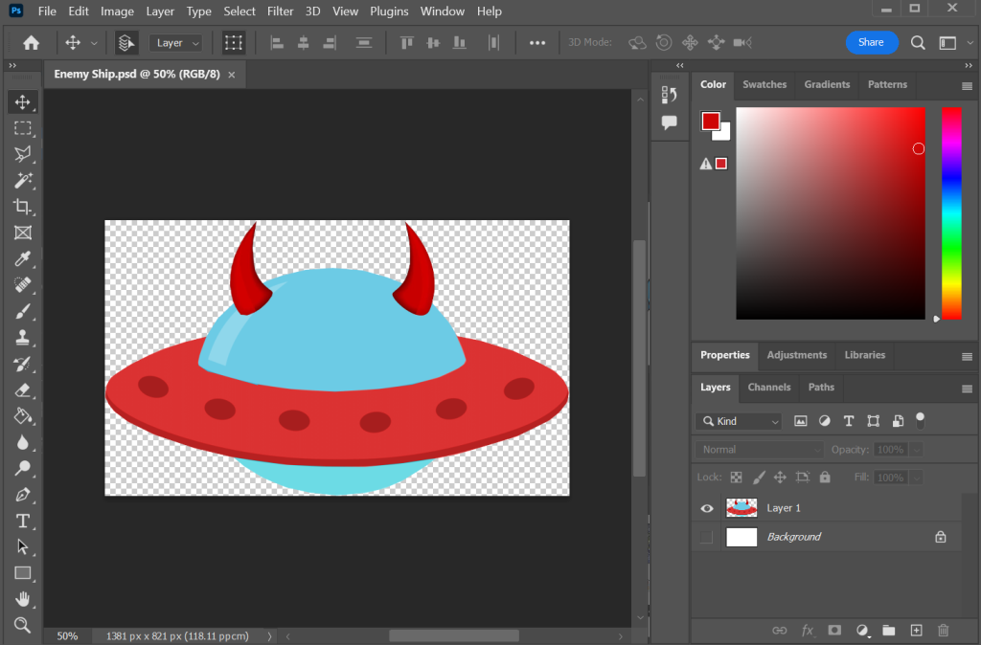Hide Layer 1 using eye icon

(x=707, y=508)
